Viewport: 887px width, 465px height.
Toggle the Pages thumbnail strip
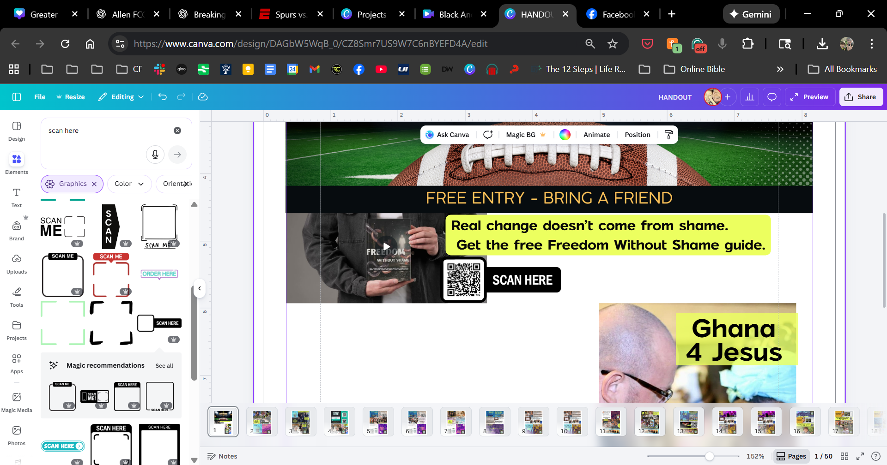point(791,456)
